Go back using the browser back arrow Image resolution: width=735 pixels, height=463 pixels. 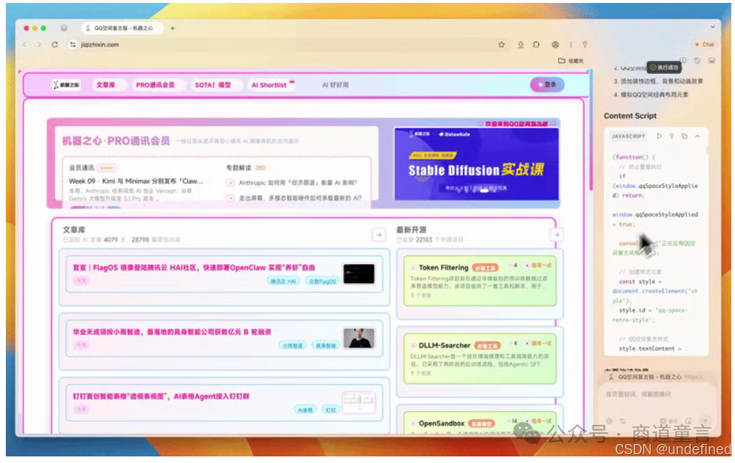pyautogui.click(x=25, y=45)
